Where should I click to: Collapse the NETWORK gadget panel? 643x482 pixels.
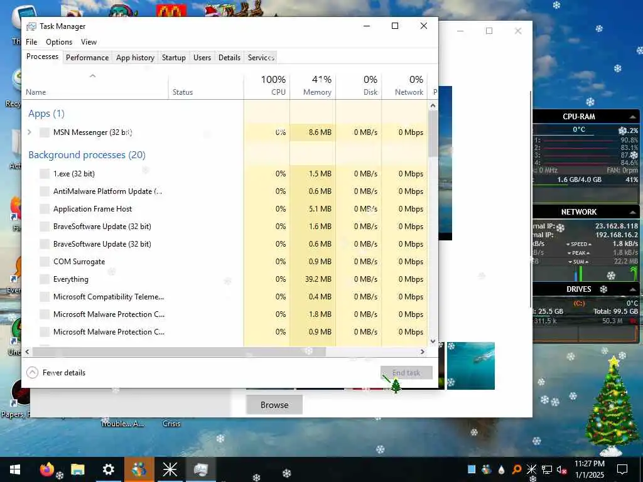pos(633,212)
